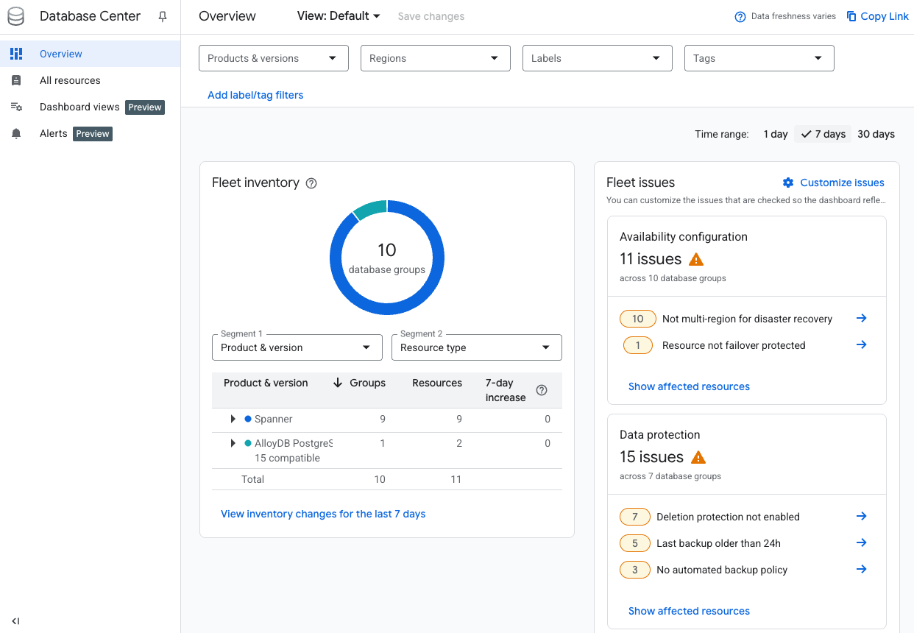Go to All resources in sidebar
The width and height of the screenshot is (914, 633).
coord(70,80)
